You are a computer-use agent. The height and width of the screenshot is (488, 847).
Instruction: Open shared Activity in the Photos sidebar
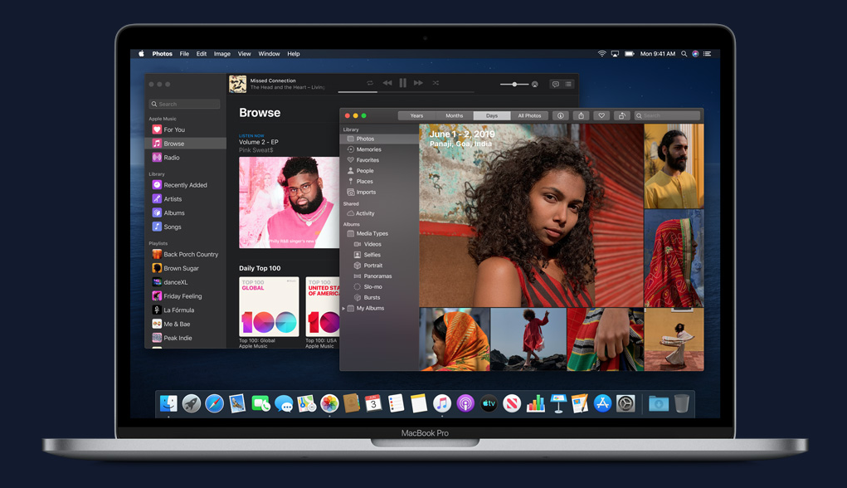379,213
